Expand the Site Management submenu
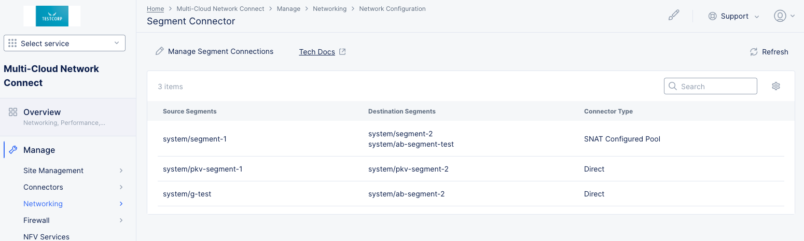 click(121, 171)
